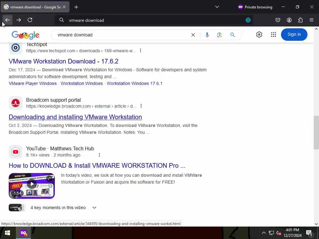
Task: Open the Workstation Windows sublink
Action: click(82, 83)
